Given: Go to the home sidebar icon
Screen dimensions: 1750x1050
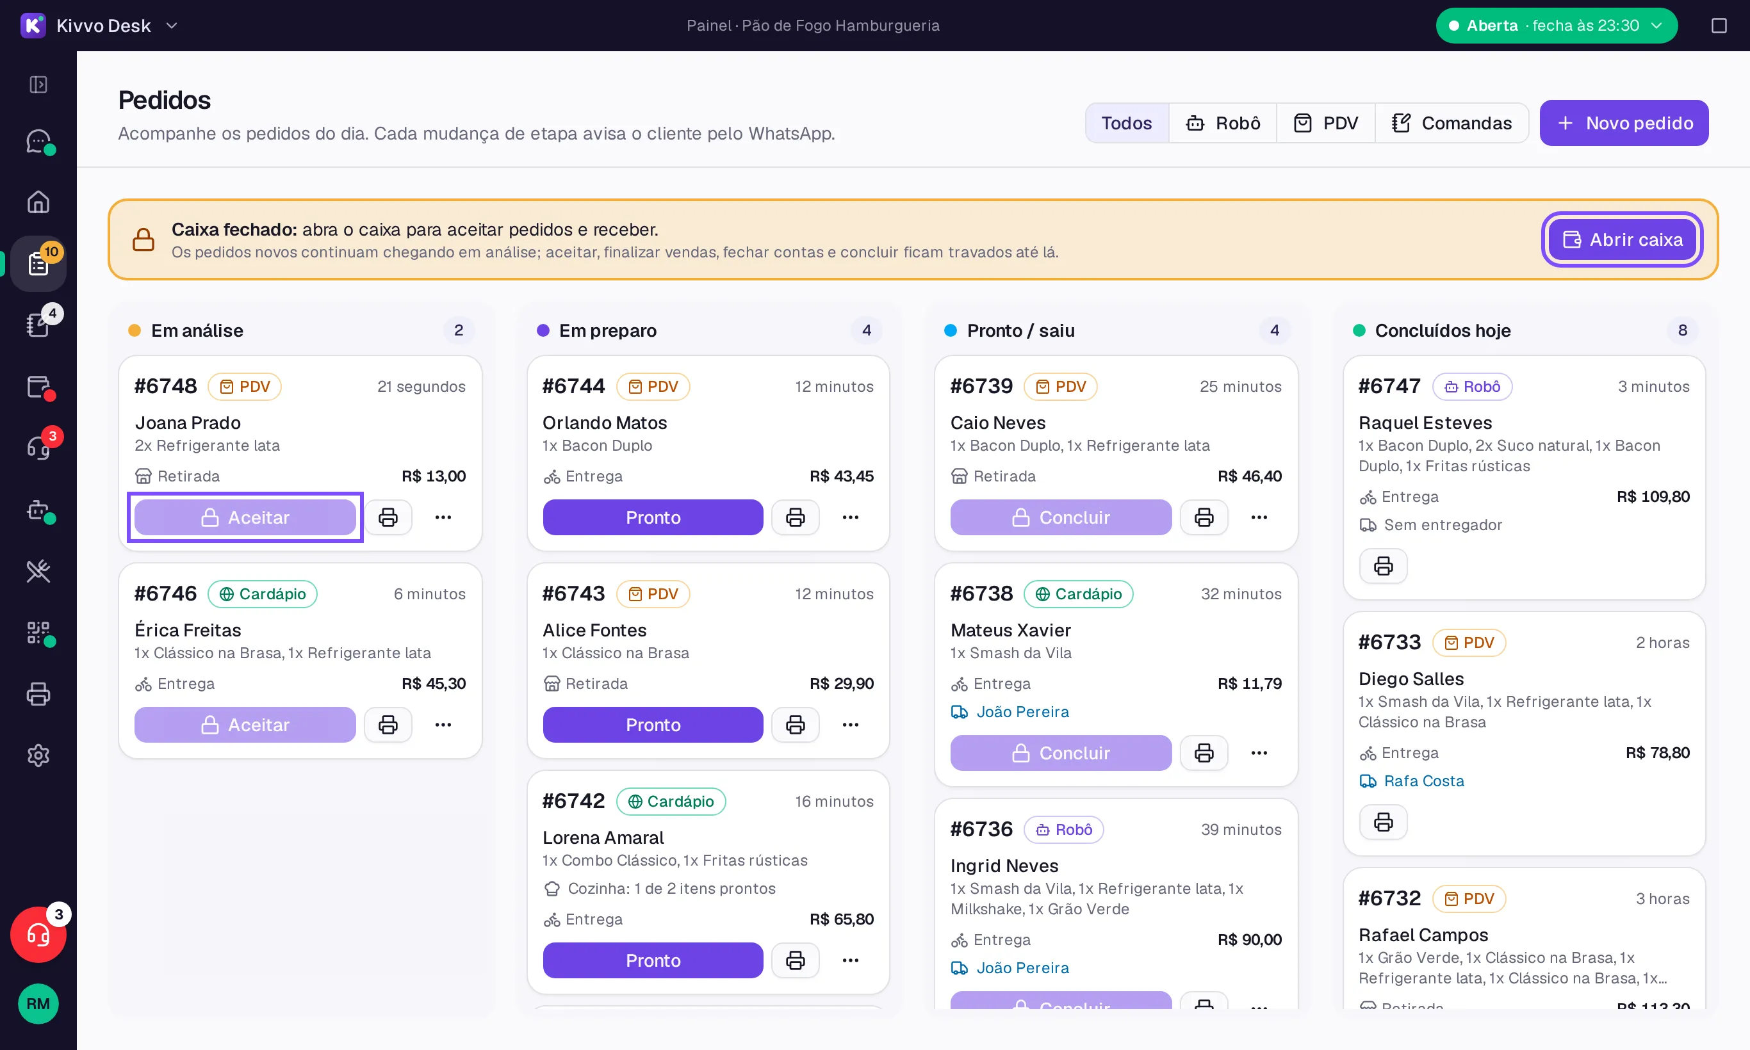Looking at the screenshot, I should click(x=38, y=202).
